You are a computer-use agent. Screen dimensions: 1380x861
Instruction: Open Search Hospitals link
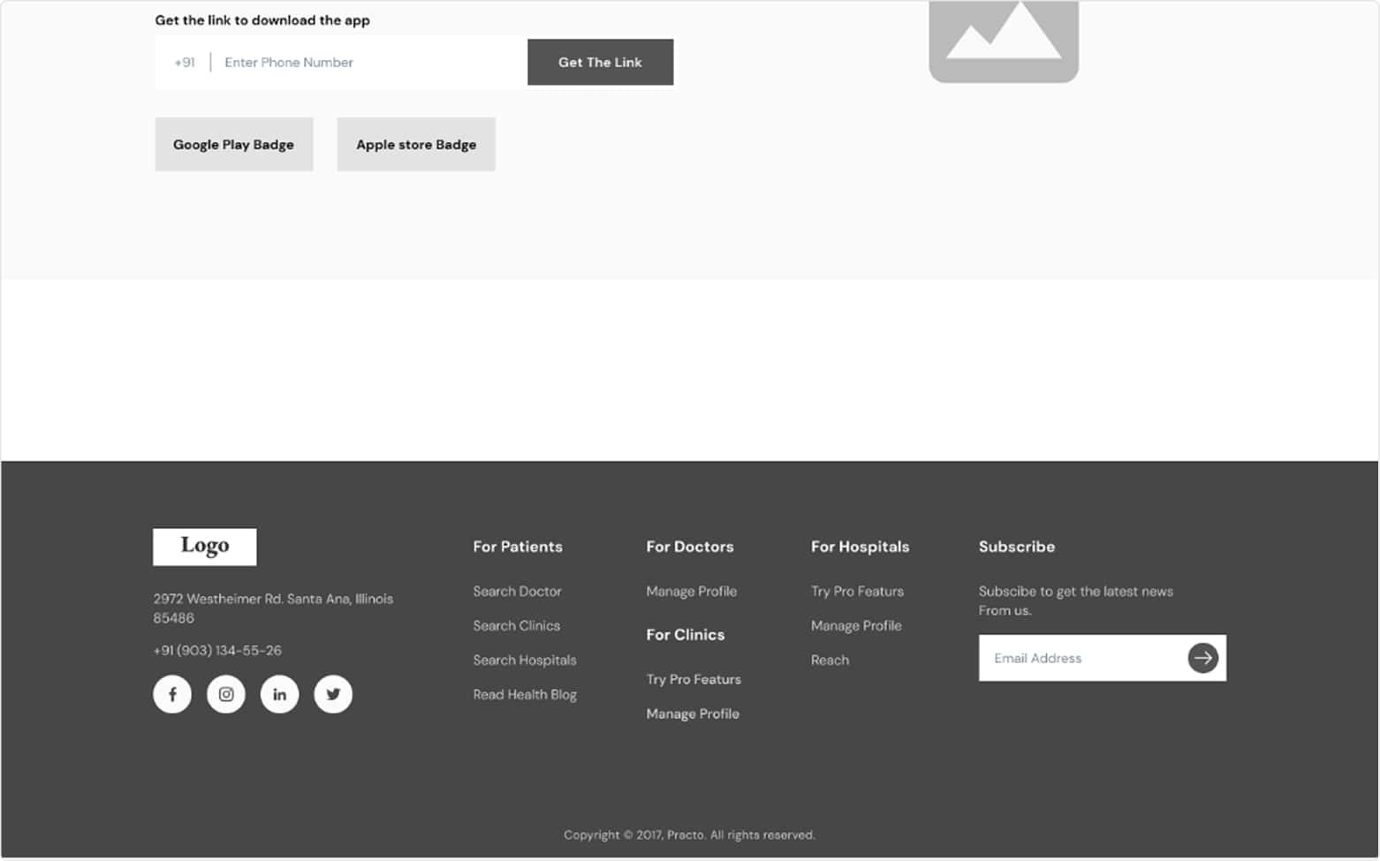524,661
